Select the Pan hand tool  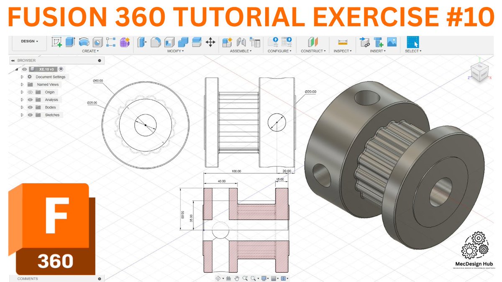(237, 278)
